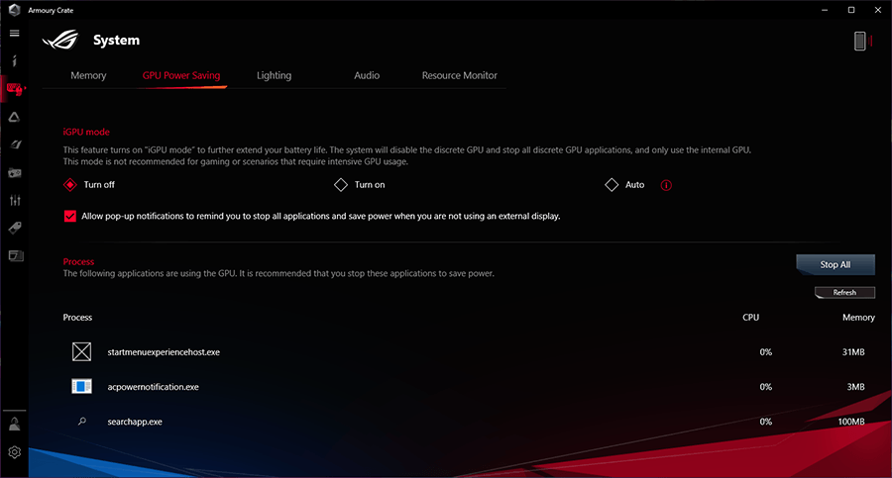Click the acpowernotification.exe process icon
Screen dimensions: 892x478
81,387
